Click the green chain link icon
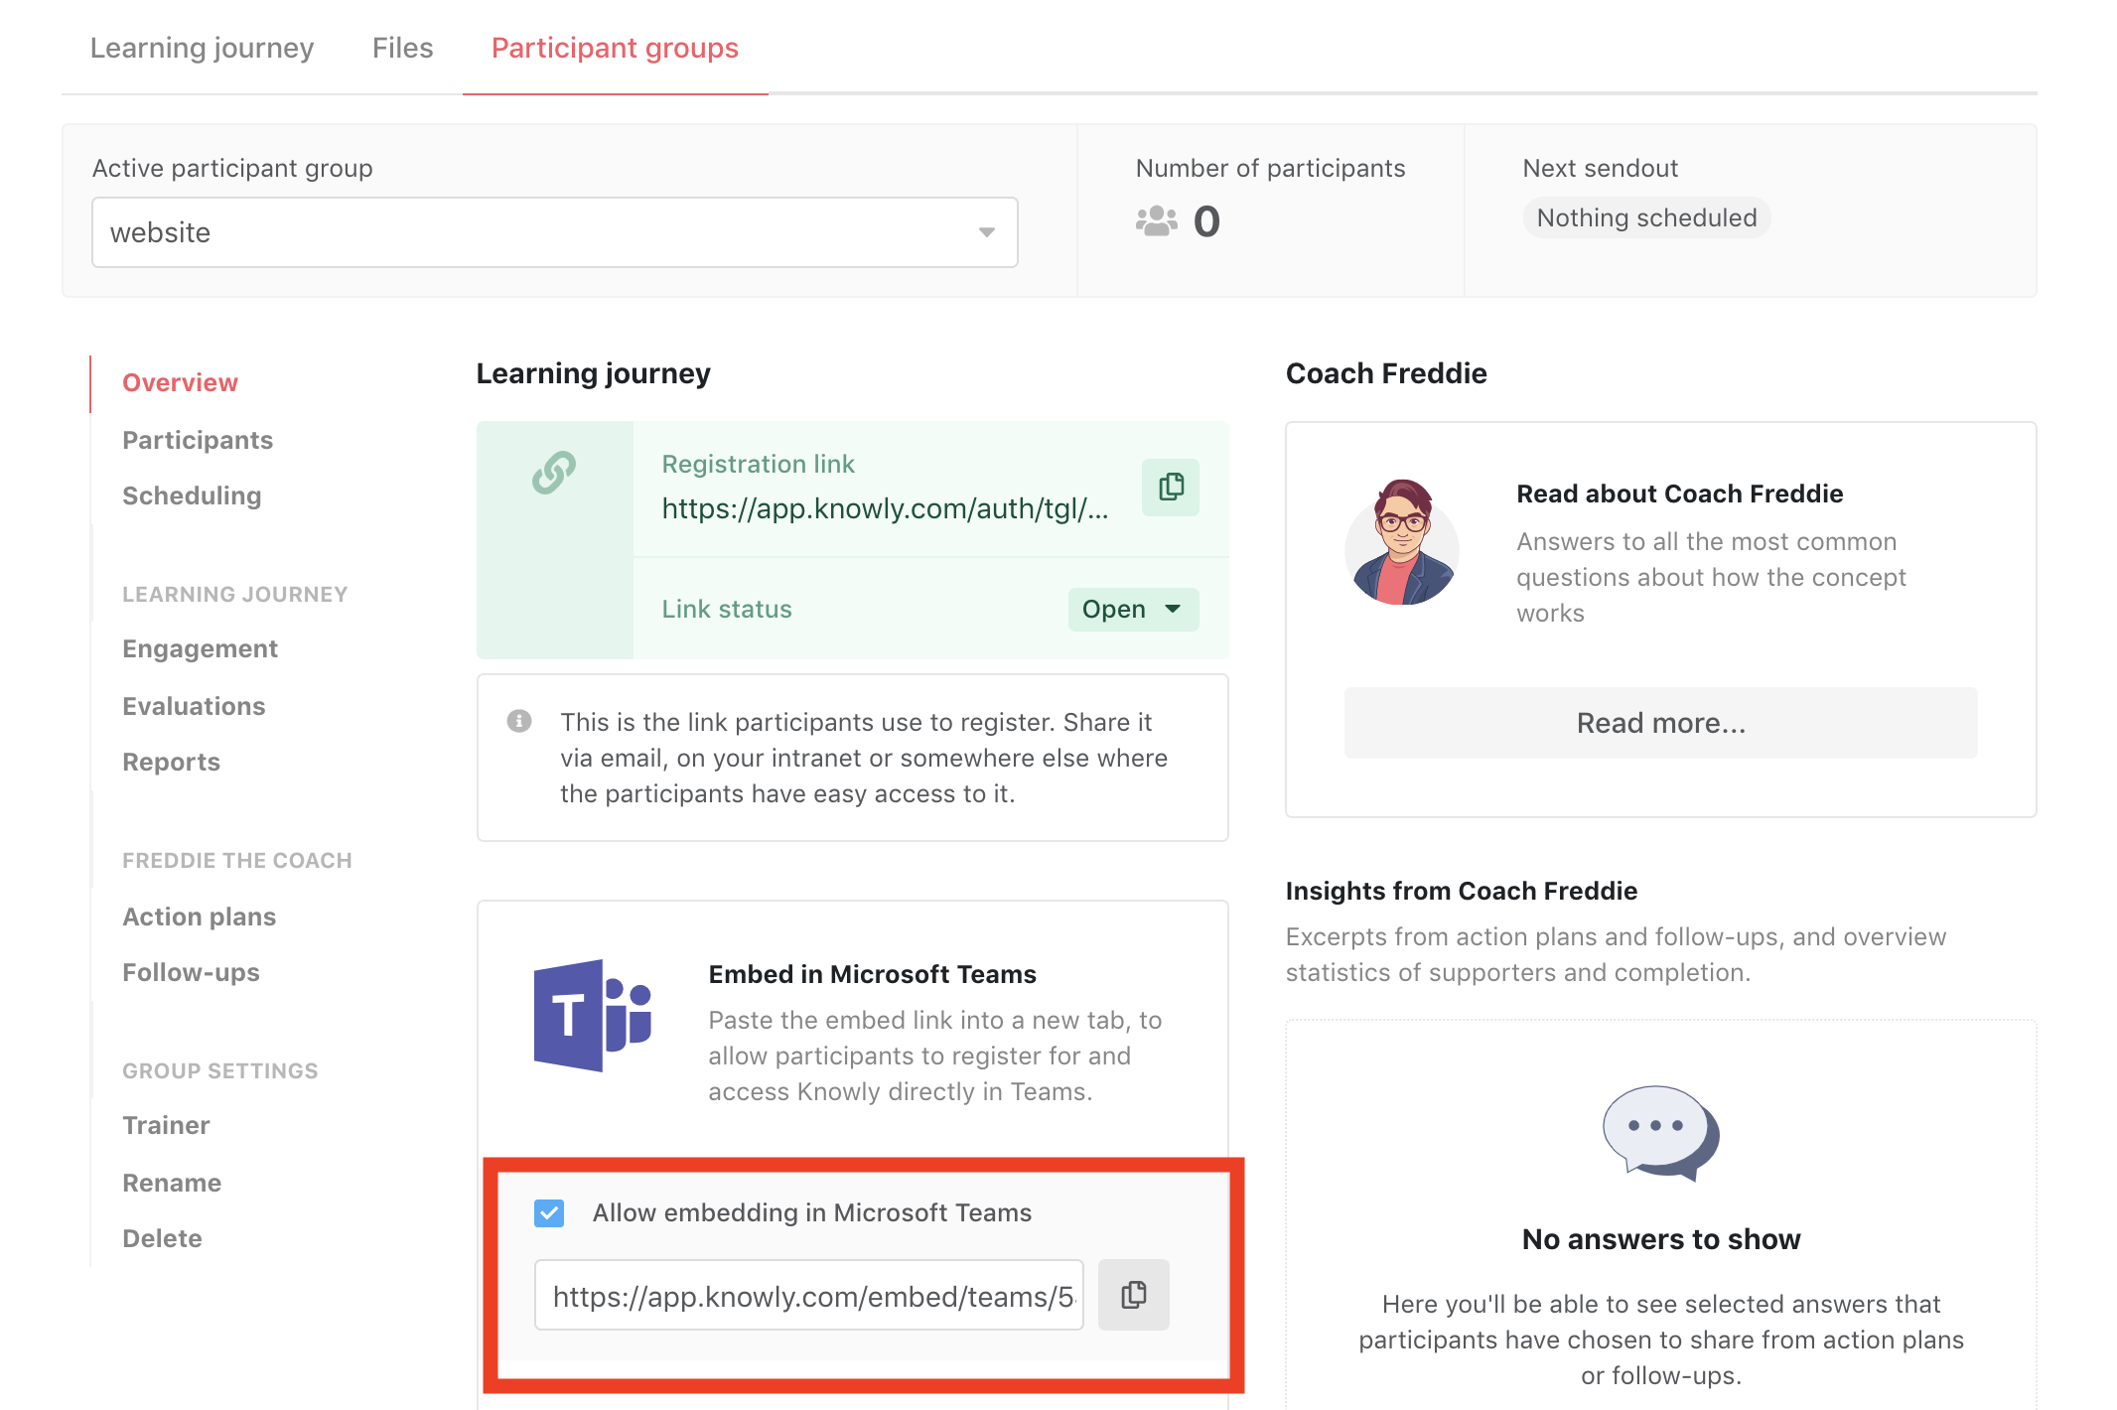Image resolution: width=2117 pixels, height=1410 pixels. click(554, 473)
